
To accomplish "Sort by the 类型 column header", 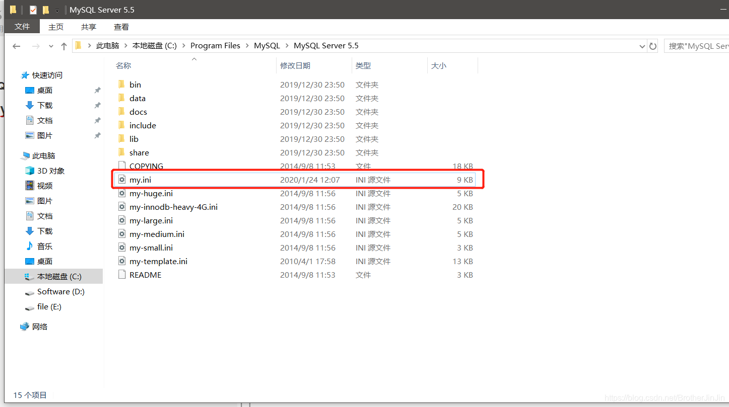I will (x=363, y=66).
